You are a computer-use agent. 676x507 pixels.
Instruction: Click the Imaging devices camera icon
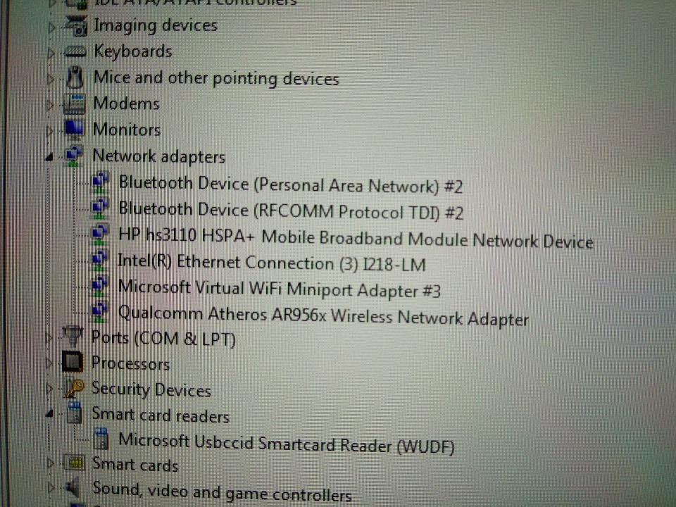pos(76,25)
